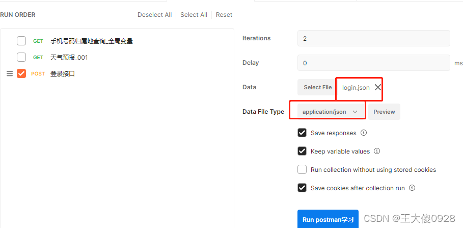Image resolution: width=463 pixels, height=228 pixels.
Task: Disable Save cookies after collection run
Action: tap(302, 188)
